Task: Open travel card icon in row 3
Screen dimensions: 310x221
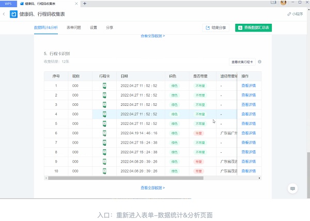Action: (x=104, y=105)
